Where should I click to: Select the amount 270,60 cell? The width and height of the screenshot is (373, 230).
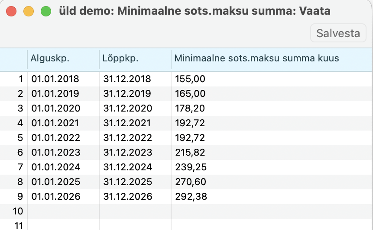[191, 182]
